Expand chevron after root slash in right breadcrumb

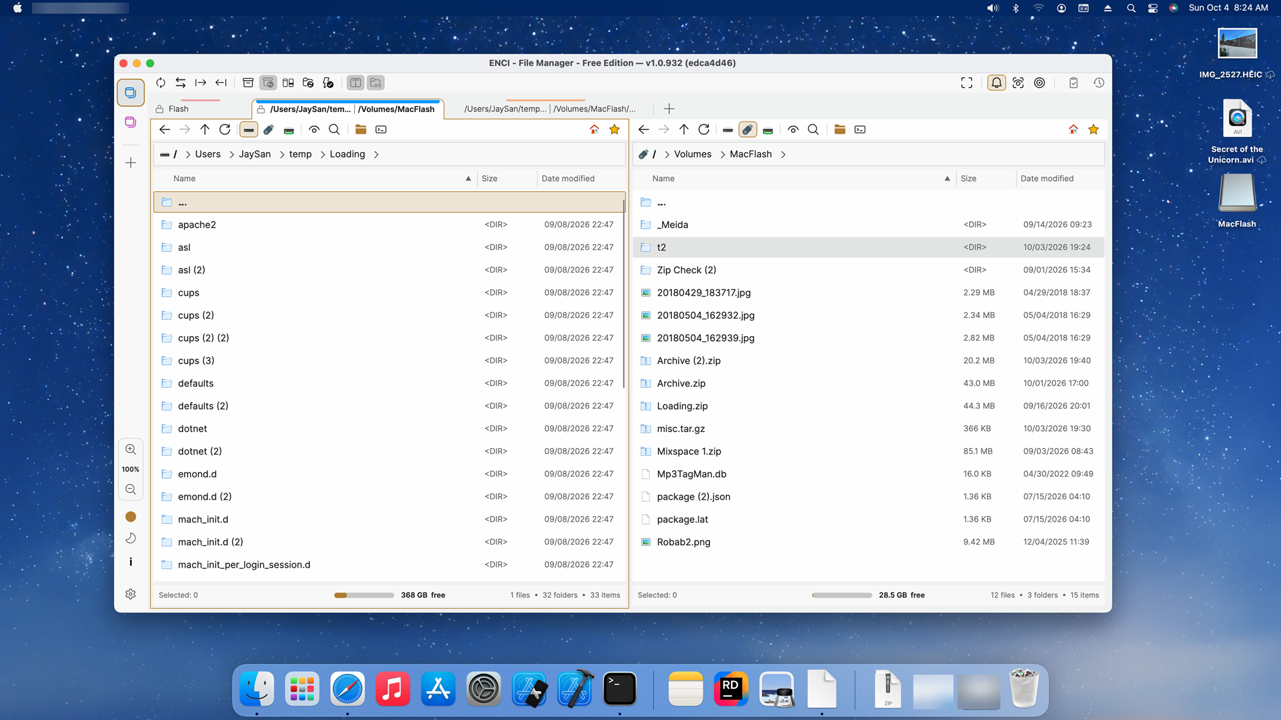point(667,154)
